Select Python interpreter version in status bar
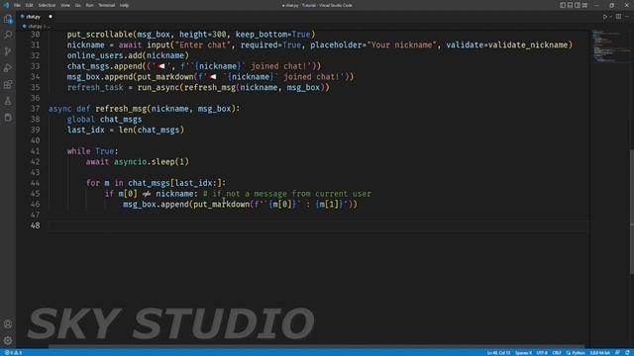This screenshot has width=634, height=356. (x=600, y=353)
